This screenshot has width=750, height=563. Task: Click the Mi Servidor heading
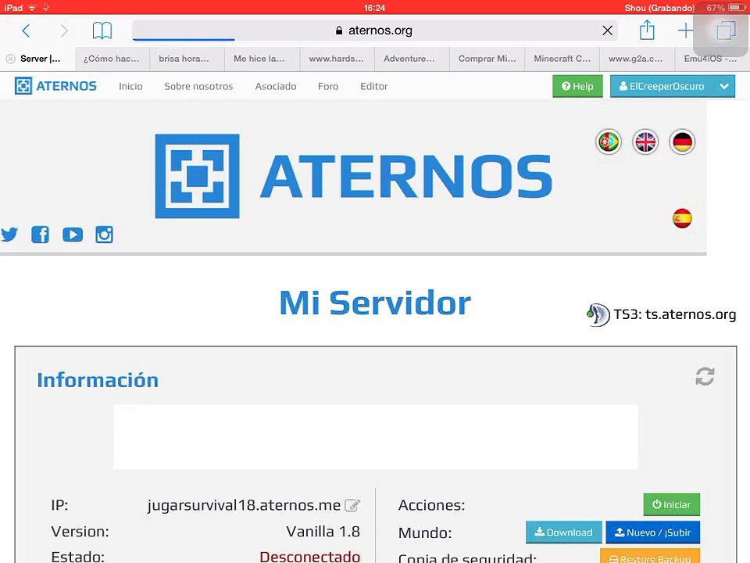pos(375,303)
